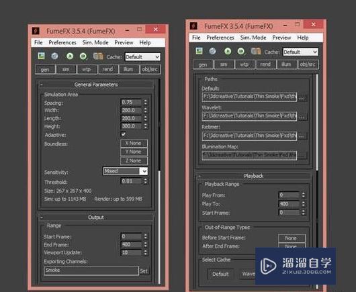Toggle the Adaptive checkbox

(x=124, y=134)
